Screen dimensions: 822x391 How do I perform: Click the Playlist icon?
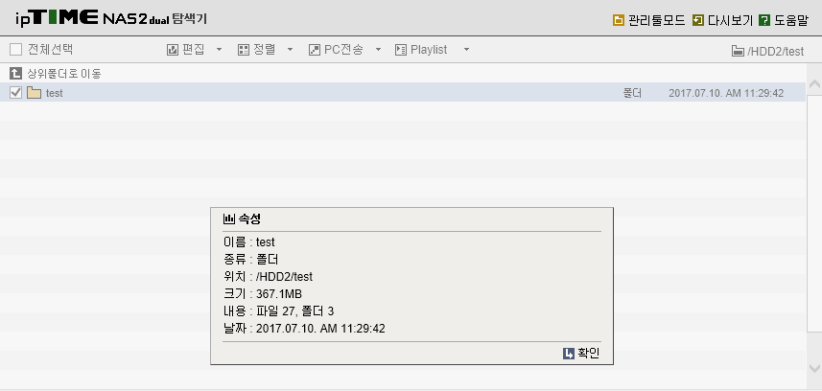point(401,50)
